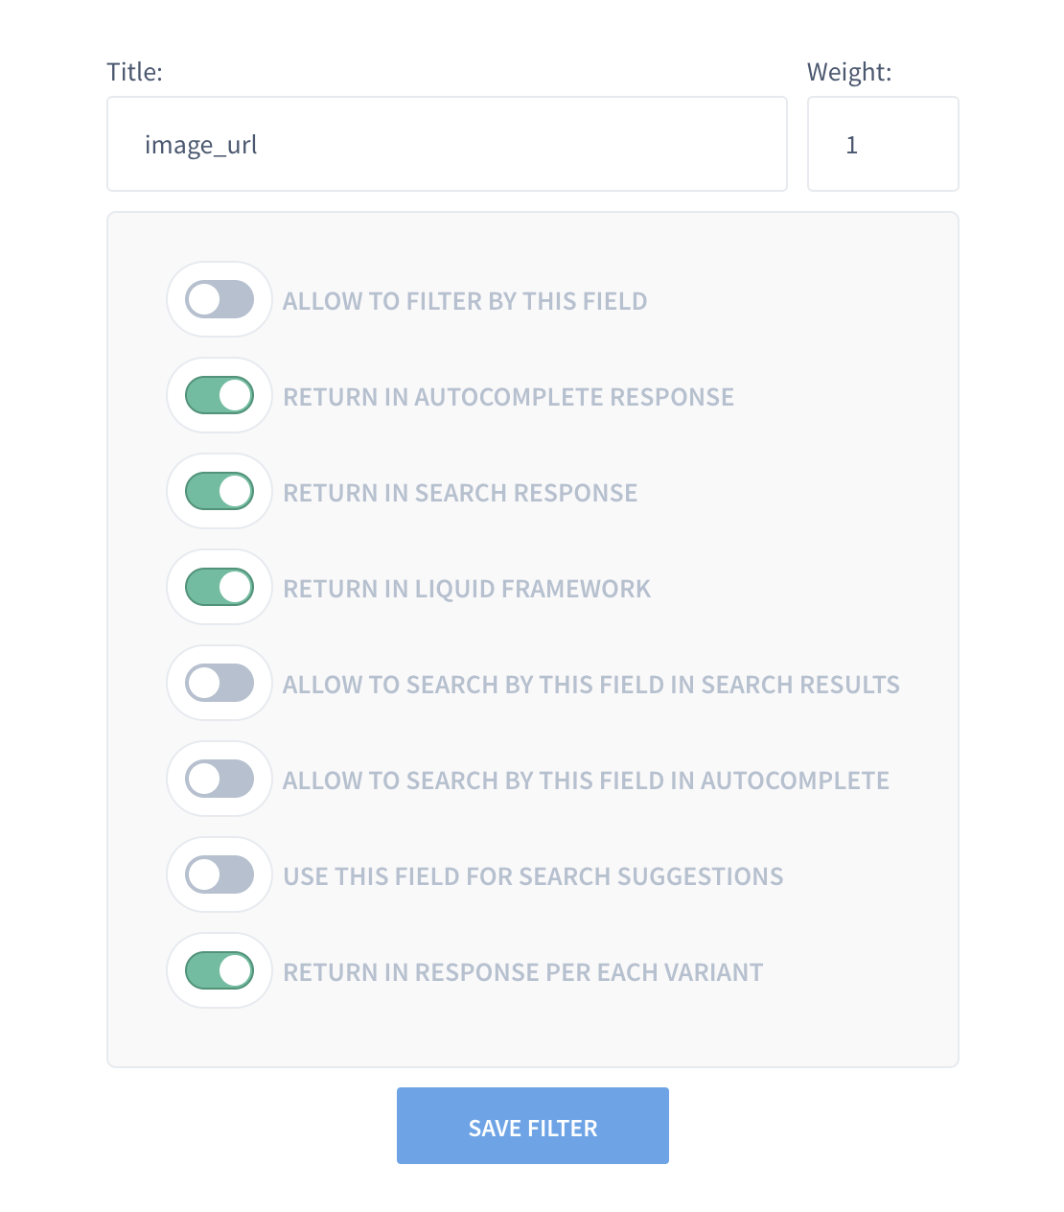Click 'Allow to search by this field in autocomplete' text
1064x1212 pixels.
click(x=586, y=781)
